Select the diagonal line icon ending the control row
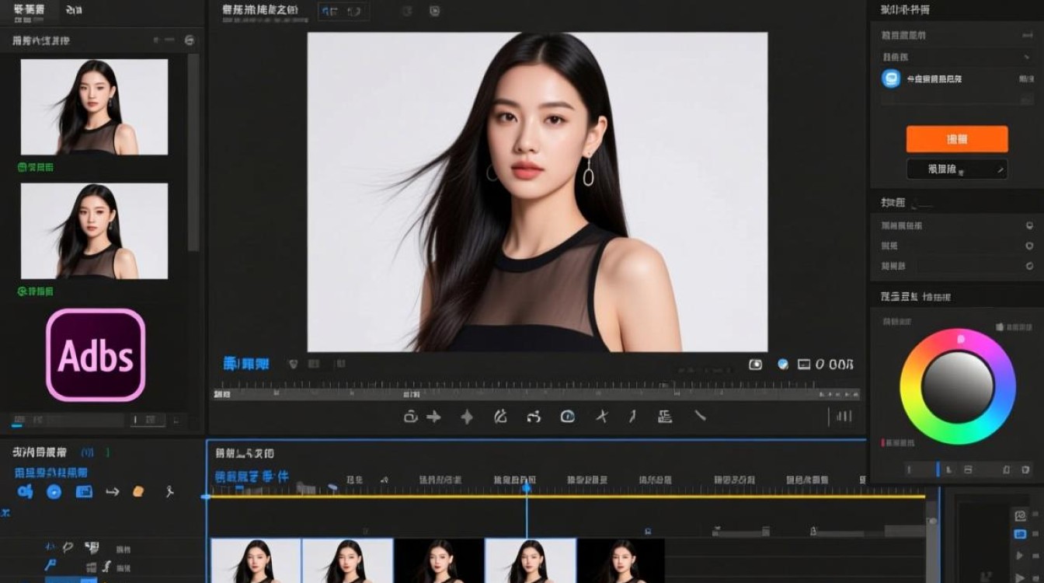1044x583 pixels. (700, 416)
